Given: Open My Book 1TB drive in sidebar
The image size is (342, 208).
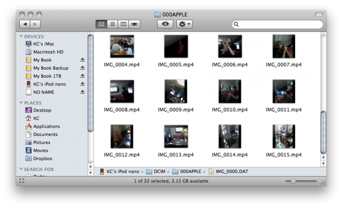Looking at the screenshot, I should point(47,76).
